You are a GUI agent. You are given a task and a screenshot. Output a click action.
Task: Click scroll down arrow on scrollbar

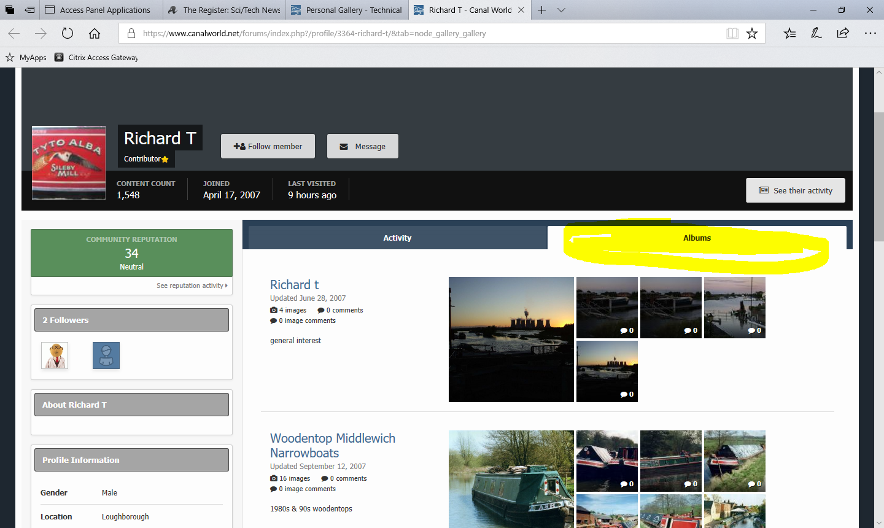point(879,522)
